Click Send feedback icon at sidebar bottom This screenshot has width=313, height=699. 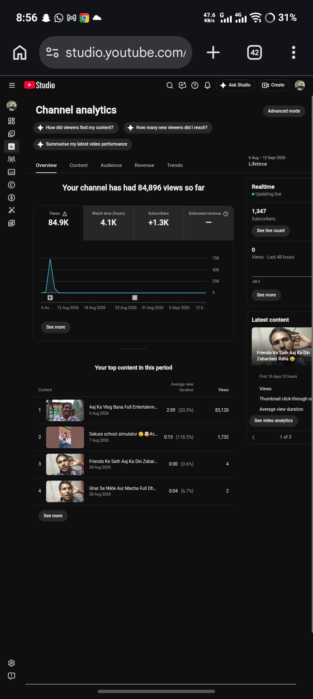click(x=12, y=676)
